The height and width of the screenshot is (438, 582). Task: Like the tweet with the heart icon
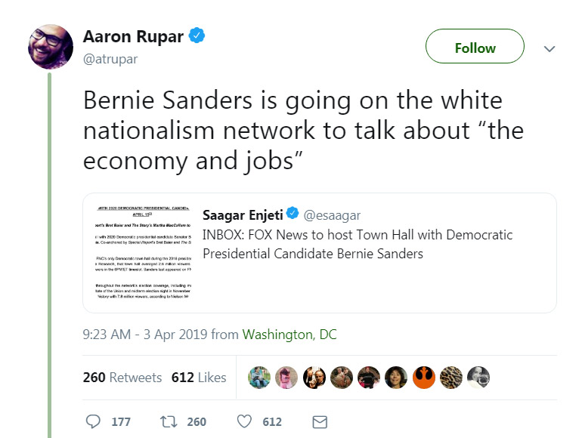click(244, 421)
